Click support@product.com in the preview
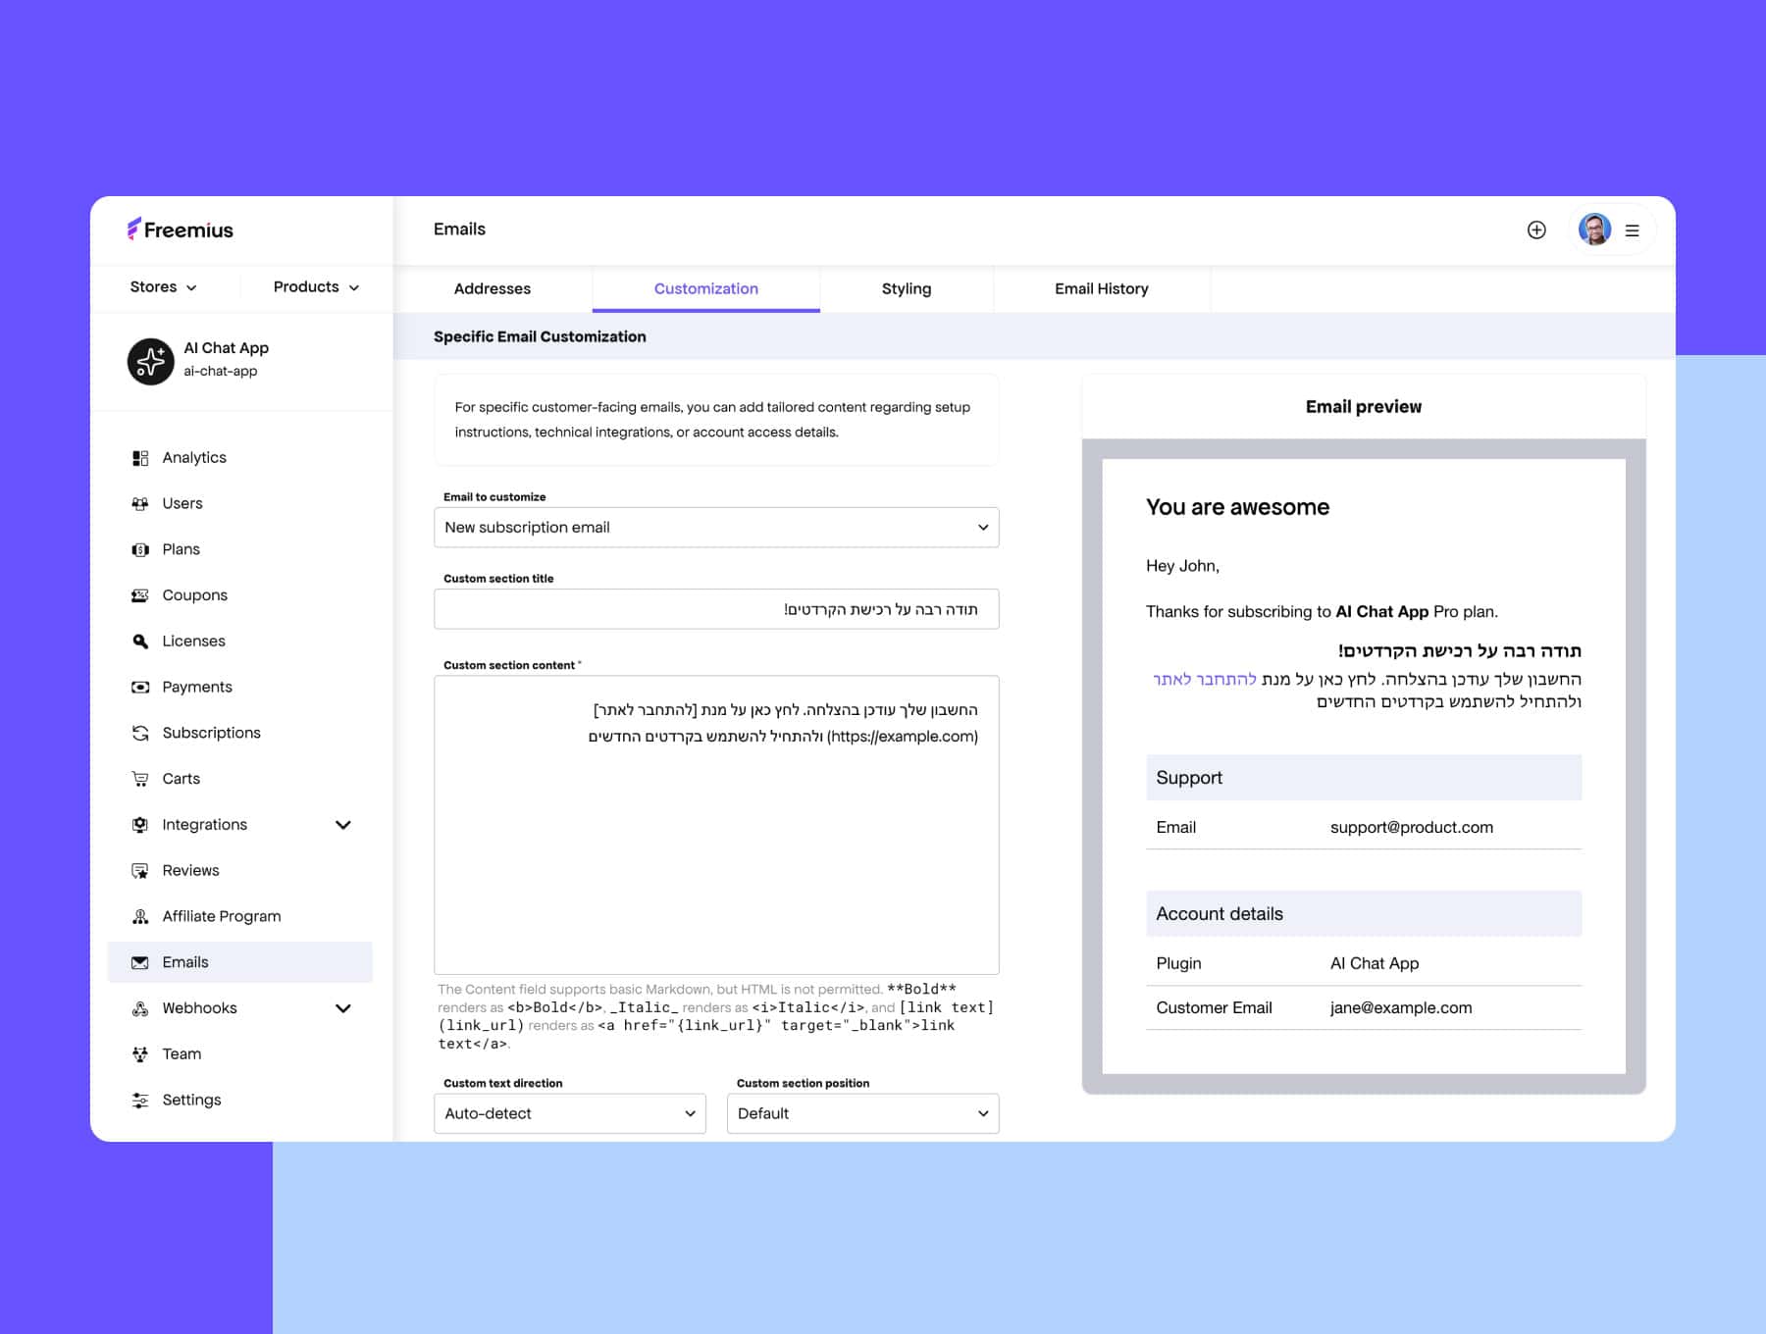This screenshot has width=1766, height=1334. click(x=1412, y=828)
